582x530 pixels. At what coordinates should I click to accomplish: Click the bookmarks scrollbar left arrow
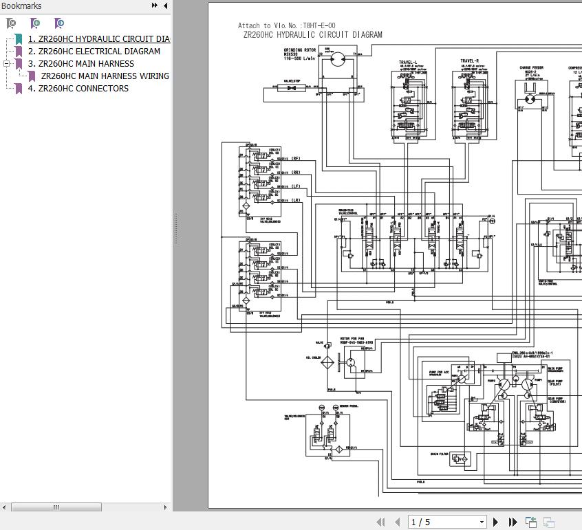pos(4,507)
